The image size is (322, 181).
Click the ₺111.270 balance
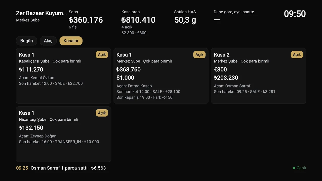(31, 69)
